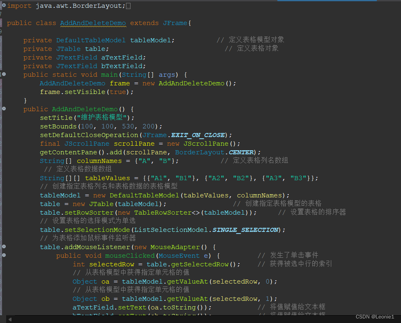Click the fold icon next to the addMouseListener line
Viewport: 401px width, 323px height.
[3, 247]
